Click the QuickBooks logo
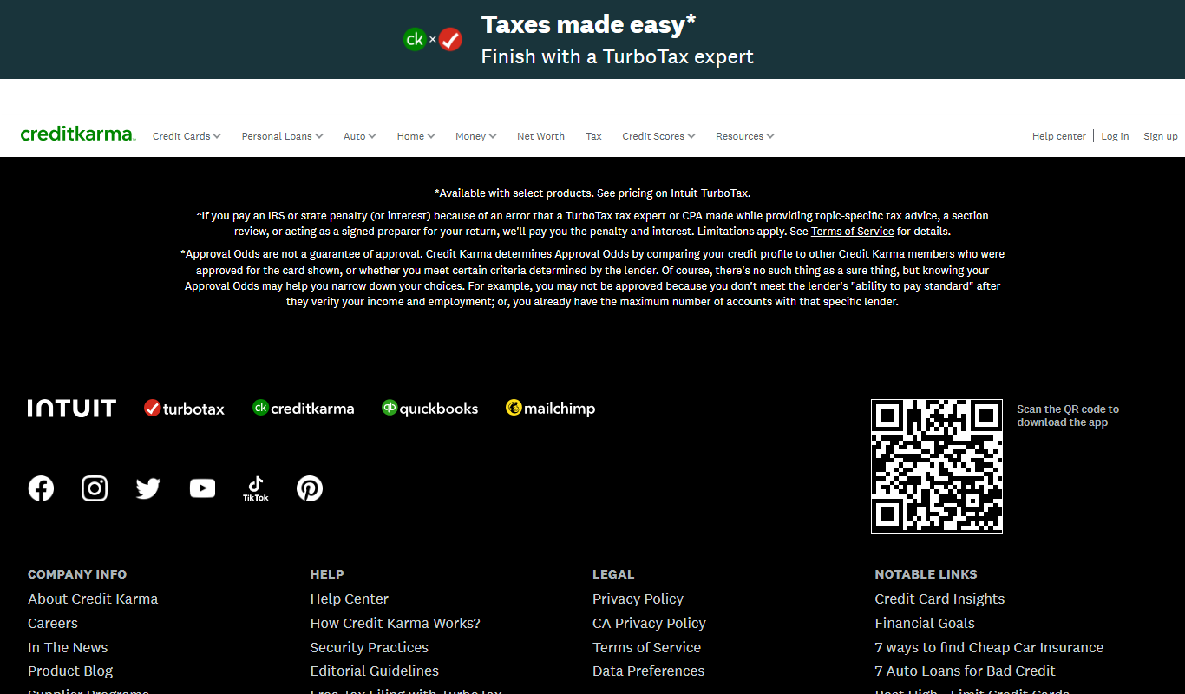This screenshot has width=1185, height=694. coord(429,409)
